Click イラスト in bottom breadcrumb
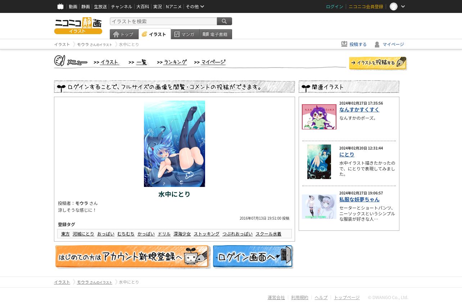 click(x=62, y=282)
